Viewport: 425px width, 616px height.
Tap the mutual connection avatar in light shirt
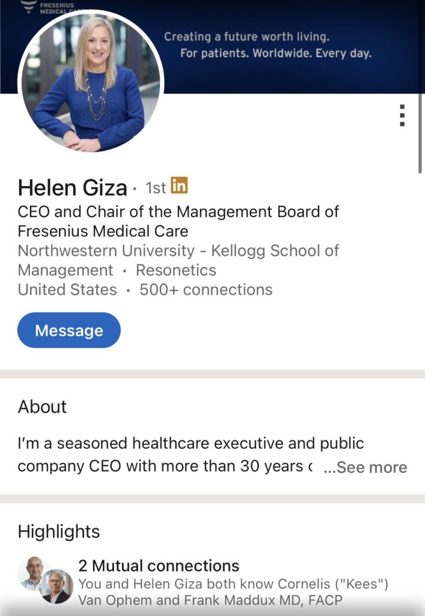[x=34, y=573]
